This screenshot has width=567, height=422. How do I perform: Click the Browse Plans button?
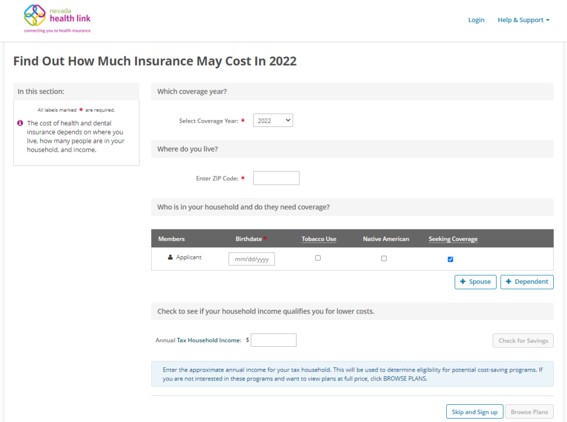click(x=529, y=412)
